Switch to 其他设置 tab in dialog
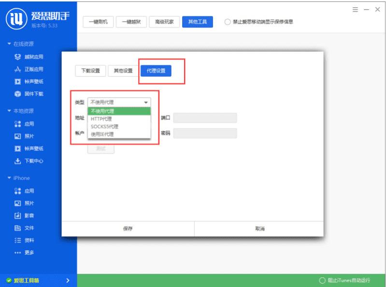 pyautogui.click(x=123, y=71)
